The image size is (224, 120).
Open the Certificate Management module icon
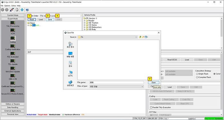click(x=12, y=83)
